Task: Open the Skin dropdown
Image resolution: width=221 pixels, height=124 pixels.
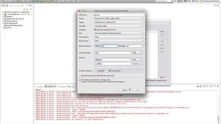Action: click(119, 33)
